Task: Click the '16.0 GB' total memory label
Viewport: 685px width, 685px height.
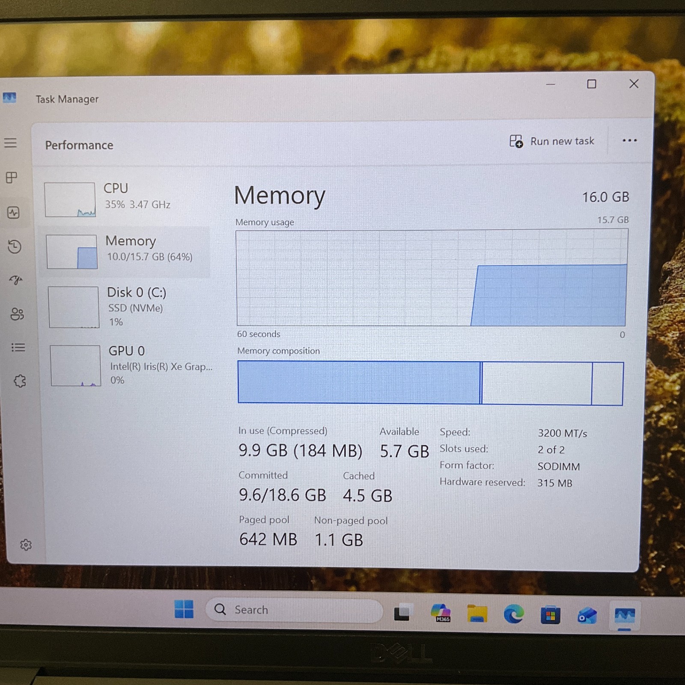Action: (x=605, y=197)
